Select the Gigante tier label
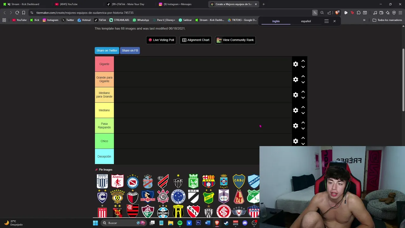This screenshot has height=228, width=405. point(104,64)
